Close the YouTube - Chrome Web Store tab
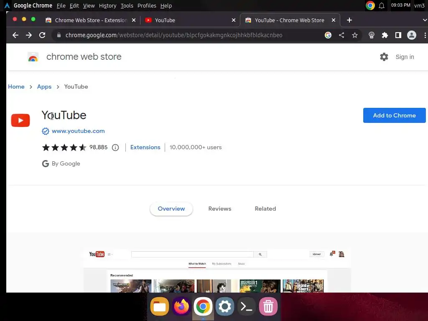This screenshot has height=321, width=428. (x=333, y=20)
